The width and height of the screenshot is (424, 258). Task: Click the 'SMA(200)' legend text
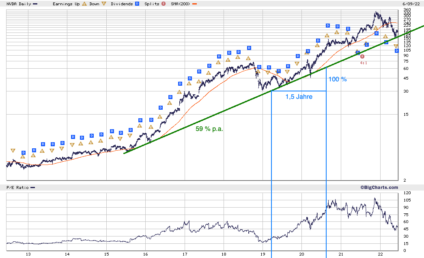coord(181,4)
